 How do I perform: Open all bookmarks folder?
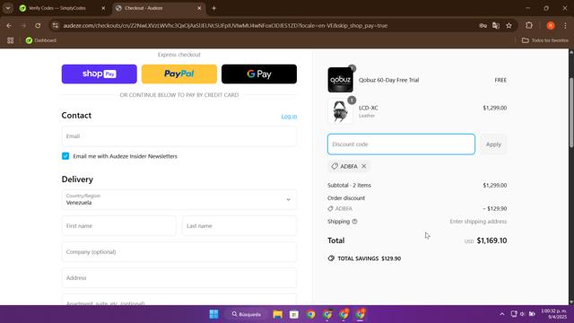coord(545,40)
